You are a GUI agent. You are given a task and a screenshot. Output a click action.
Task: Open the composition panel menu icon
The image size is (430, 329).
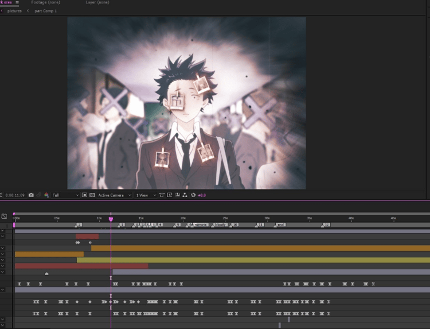17,2
